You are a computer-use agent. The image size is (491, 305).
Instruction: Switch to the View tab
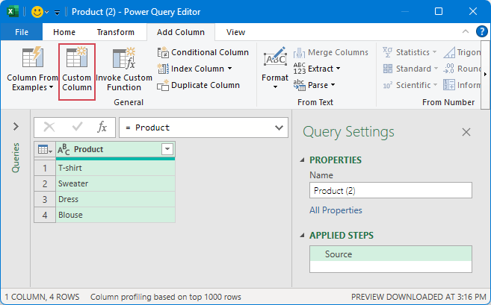pos(235,32)
